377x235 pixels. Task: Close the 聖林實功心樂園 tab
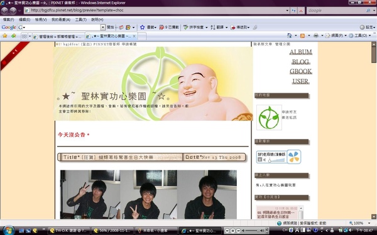pos(134,36)
